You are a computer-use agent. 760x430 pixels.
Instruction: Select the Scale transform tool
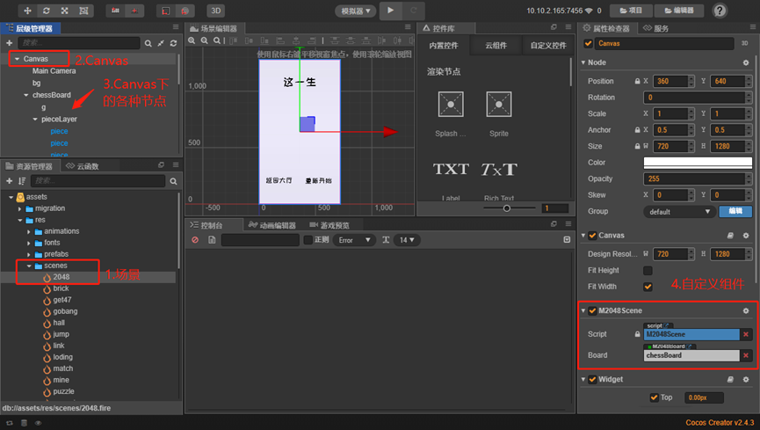[65, 11]
